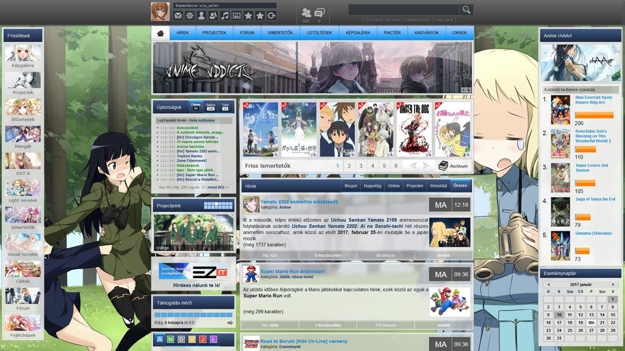Click the red J letter icon
This screenshot has height=351, width=625.
tap(203, 339)
